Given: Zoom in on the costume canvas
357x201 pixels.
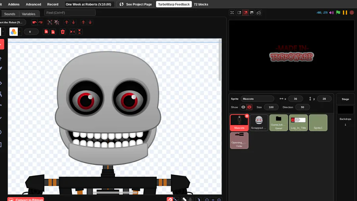Looking at the screenshot, I should [219, 200].
